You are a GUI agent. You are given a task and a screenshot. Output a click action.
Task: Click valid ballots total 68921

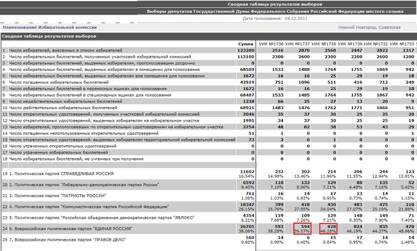(247, 108)
